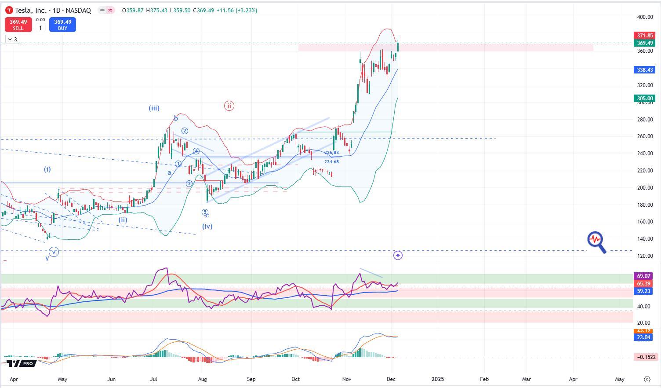Click the letter b wave label

pyautogui.click(x=176, y=118)
